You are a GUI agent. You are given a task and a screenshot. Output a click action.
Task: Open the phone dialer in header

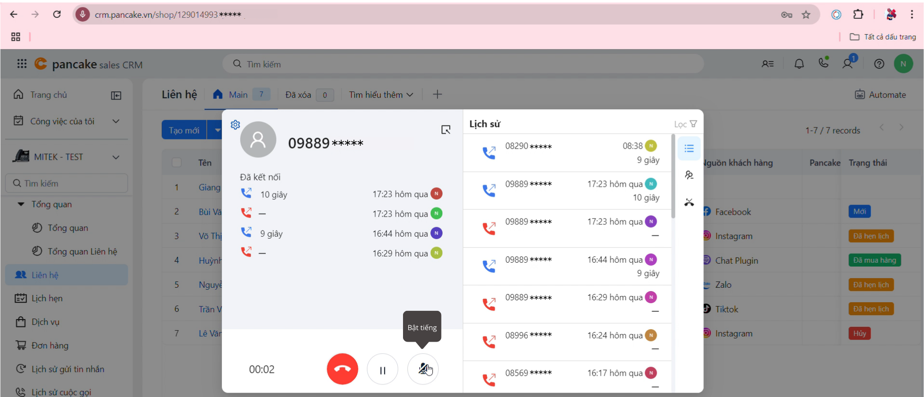click(x=823, y=63)
